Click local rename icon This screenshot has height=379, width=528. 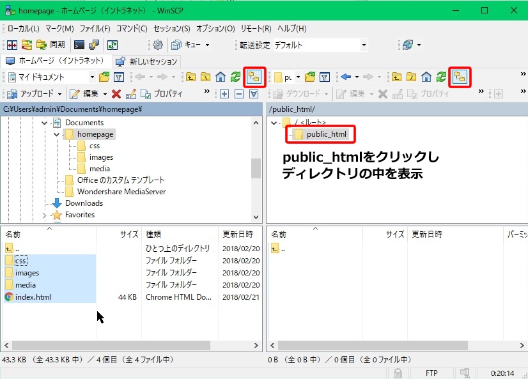[x=130, y=94]
